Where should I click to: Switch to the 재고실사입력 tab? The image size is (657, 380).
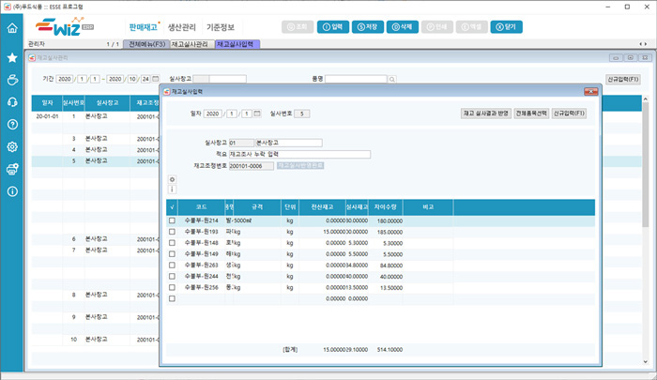tap(237, 44)
